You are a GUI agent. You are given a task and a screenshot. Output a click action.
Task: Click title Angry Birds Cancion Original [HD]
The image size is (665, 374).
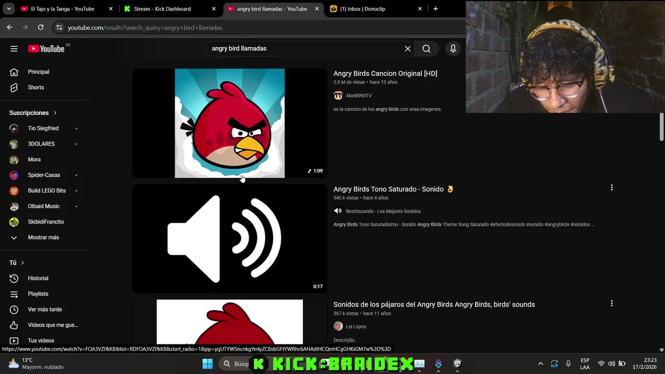click(385, 73)
